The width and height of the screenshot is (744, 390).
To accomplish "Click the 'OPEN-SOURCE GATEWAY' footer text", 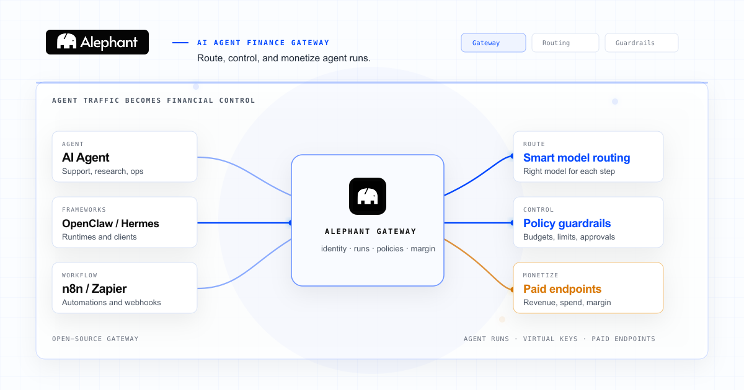I will pos(95,339).
